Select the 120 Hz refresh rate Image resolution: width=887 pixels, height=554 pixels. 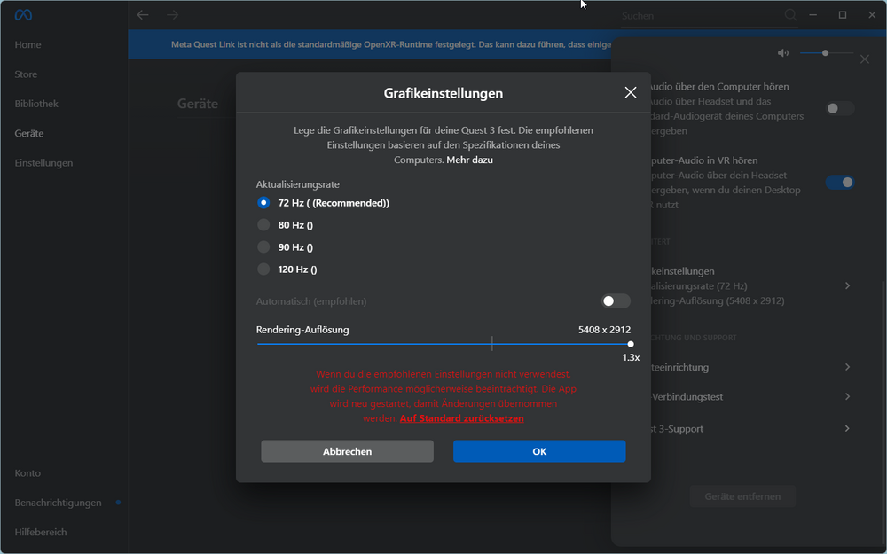coord(263,269)
